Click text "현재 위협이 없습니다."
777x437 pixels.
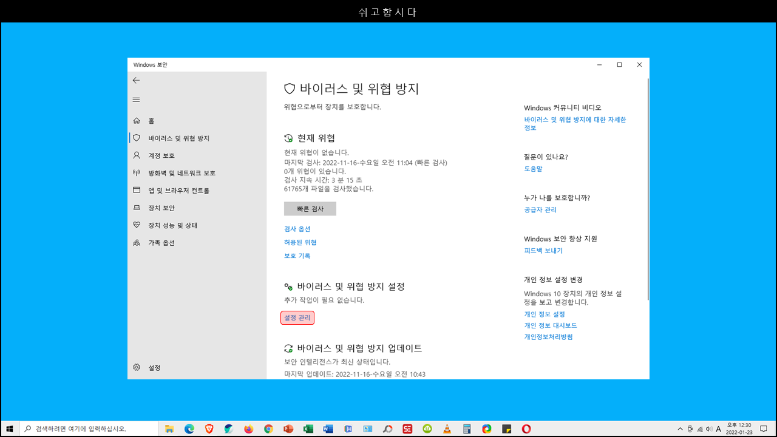pyautogui.click(x=316, y=152)
